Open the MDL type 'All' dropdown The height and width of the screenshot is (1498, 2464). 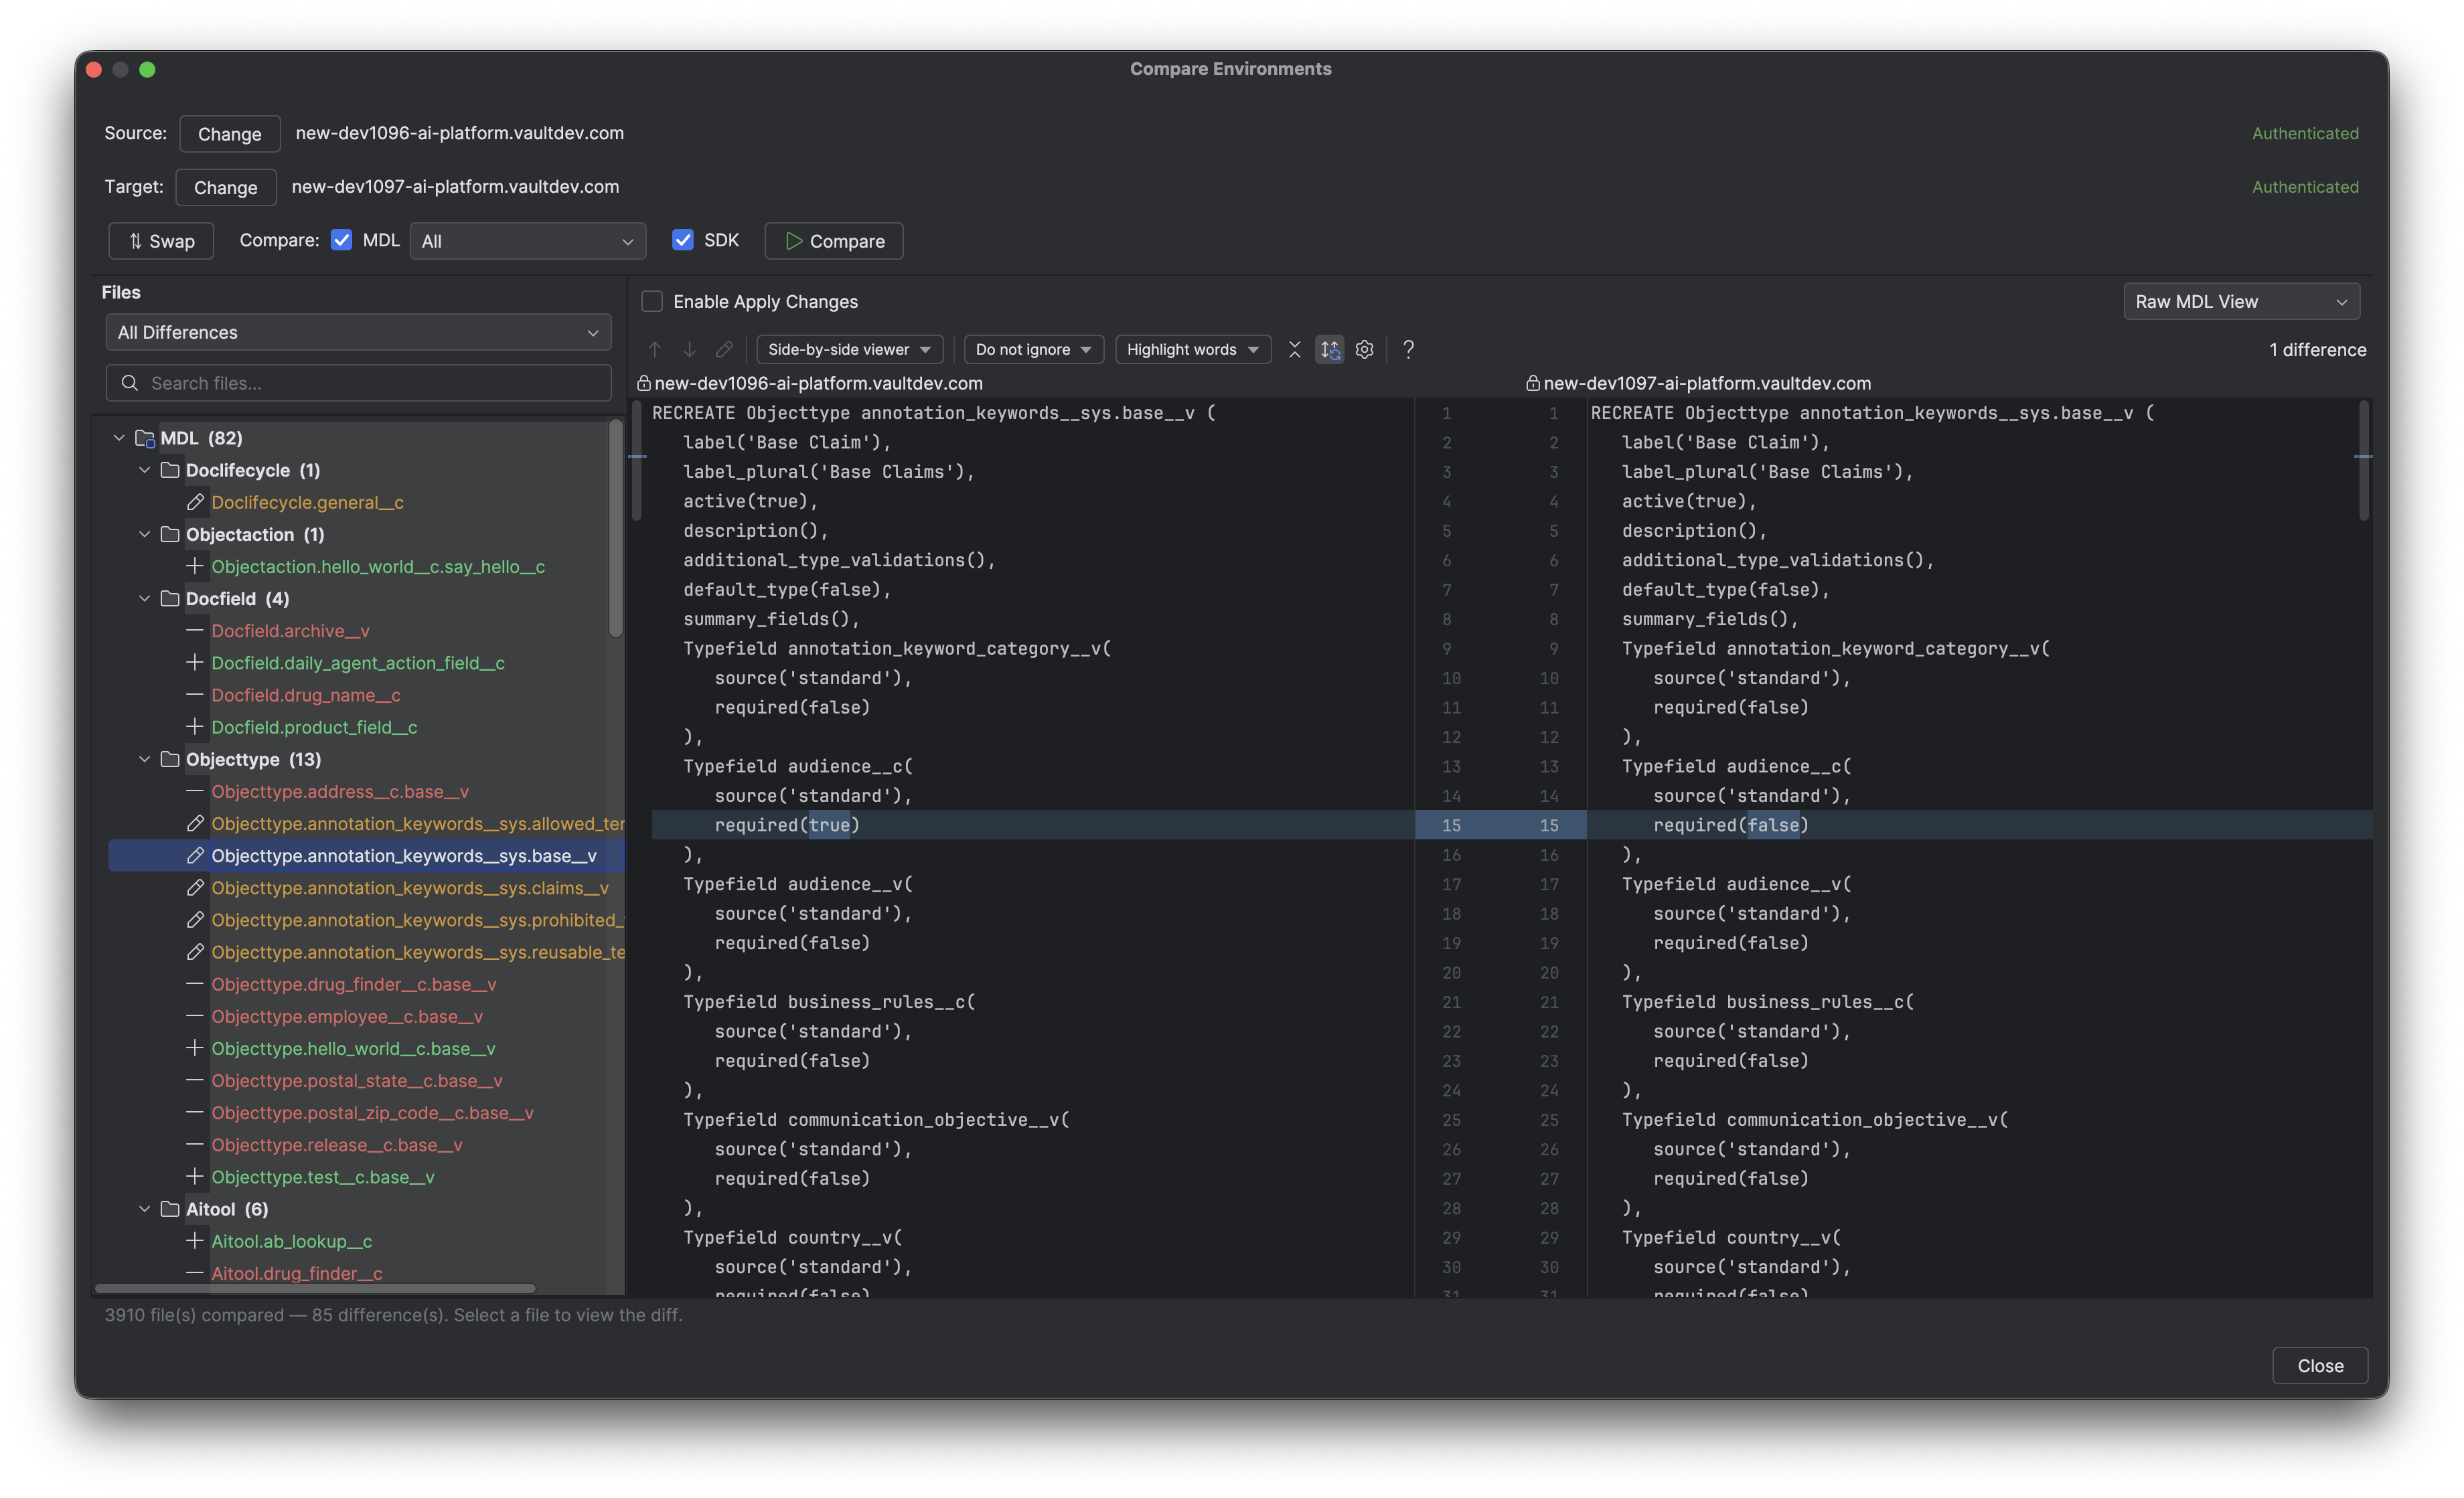[x=528, y=241]
